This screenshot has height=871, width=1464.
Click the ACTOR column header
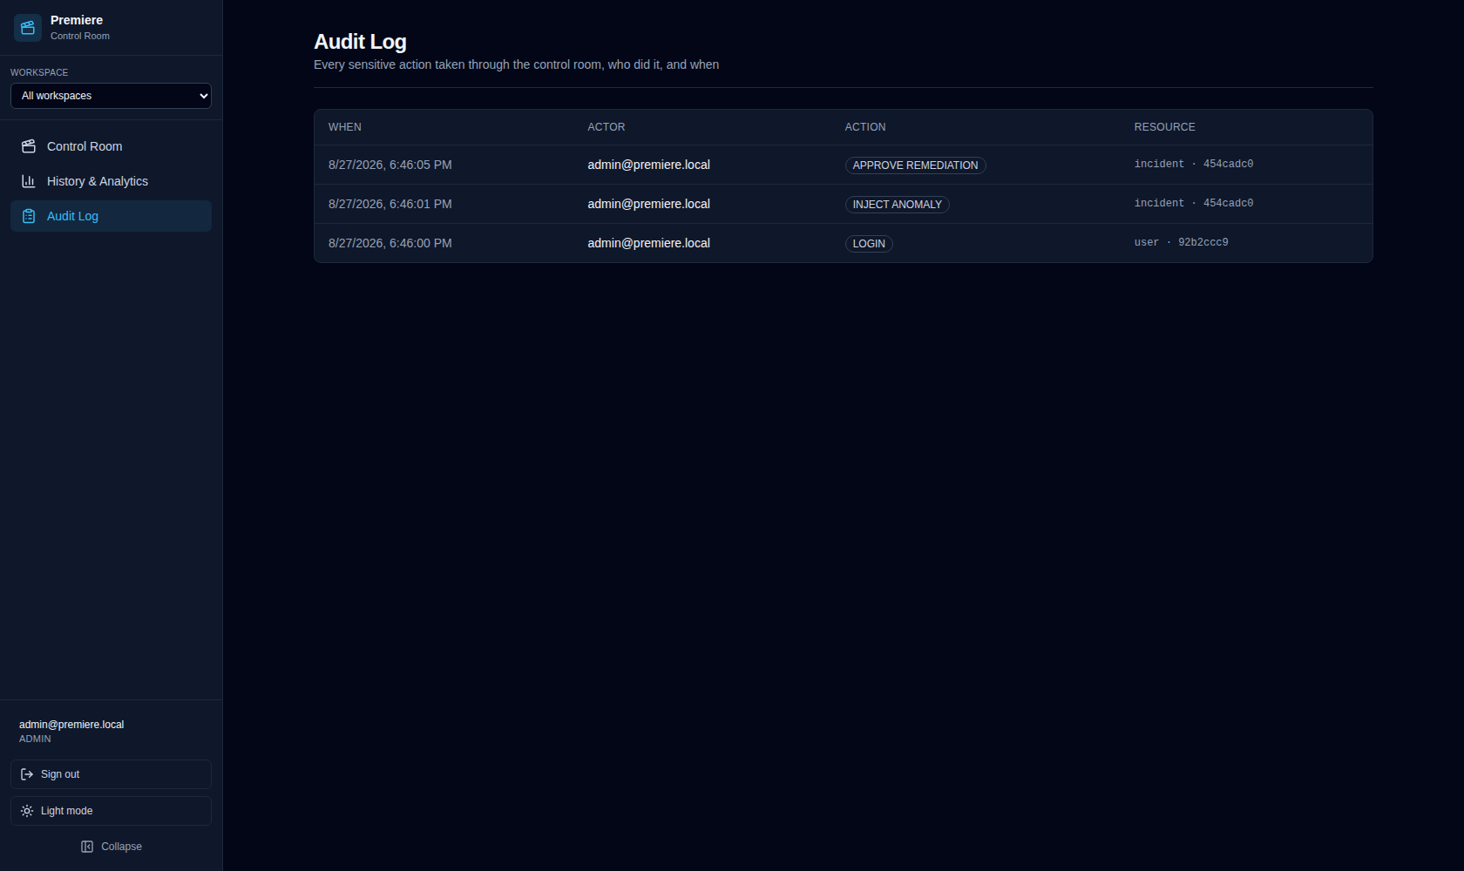click(x=607, y=127)
